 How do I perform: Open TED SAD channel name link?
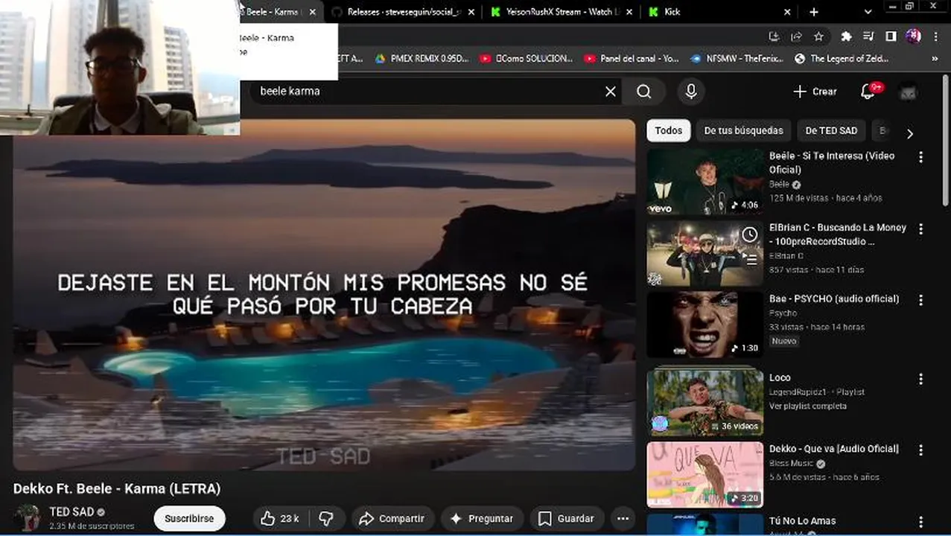(x=71, y=511)
